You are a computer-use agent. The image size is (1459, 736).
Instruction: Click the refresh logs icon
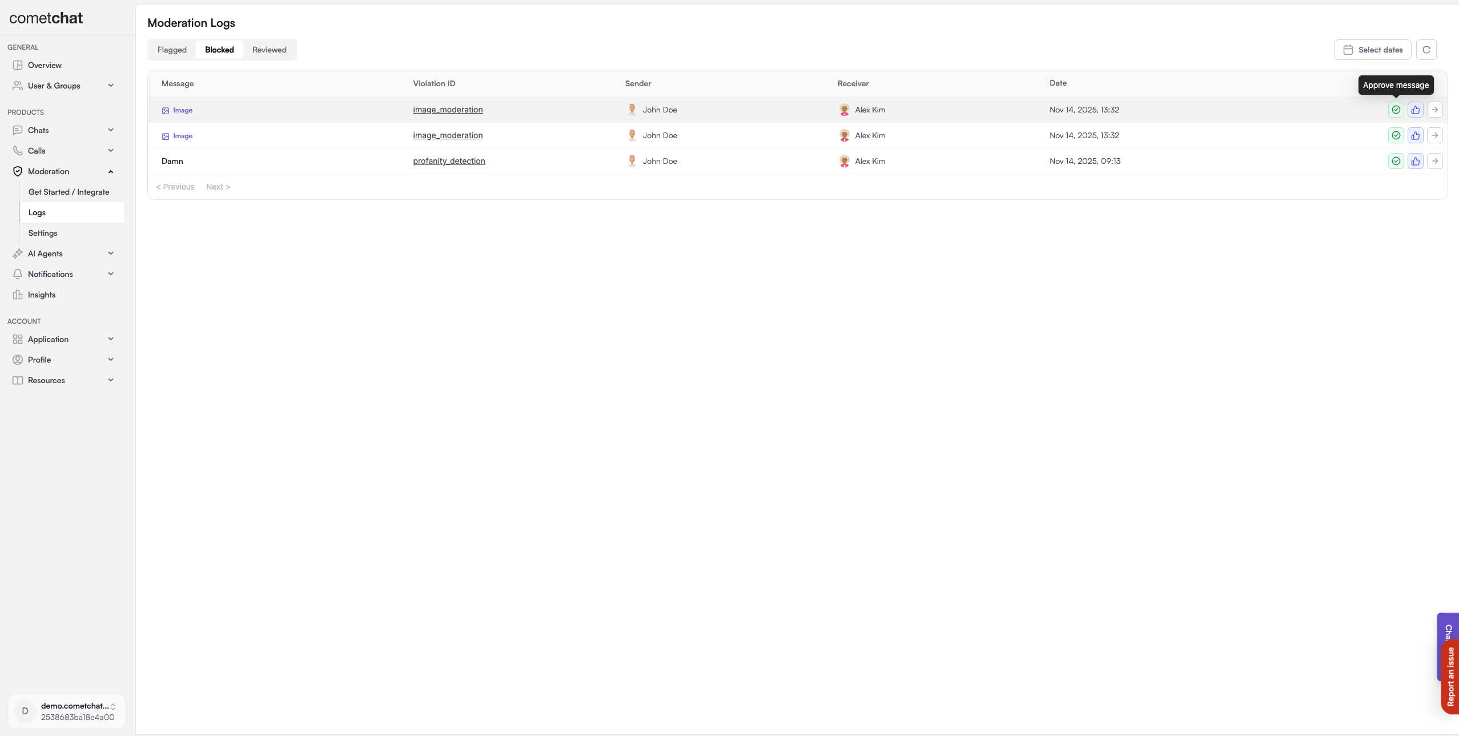(1426, 50)
